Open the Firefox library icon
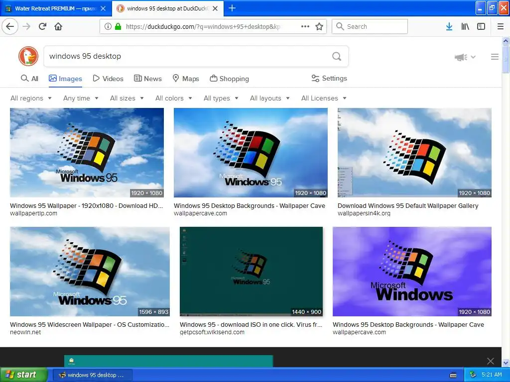The height and width of the screenshot is (382, 510). tap(465, 26)
